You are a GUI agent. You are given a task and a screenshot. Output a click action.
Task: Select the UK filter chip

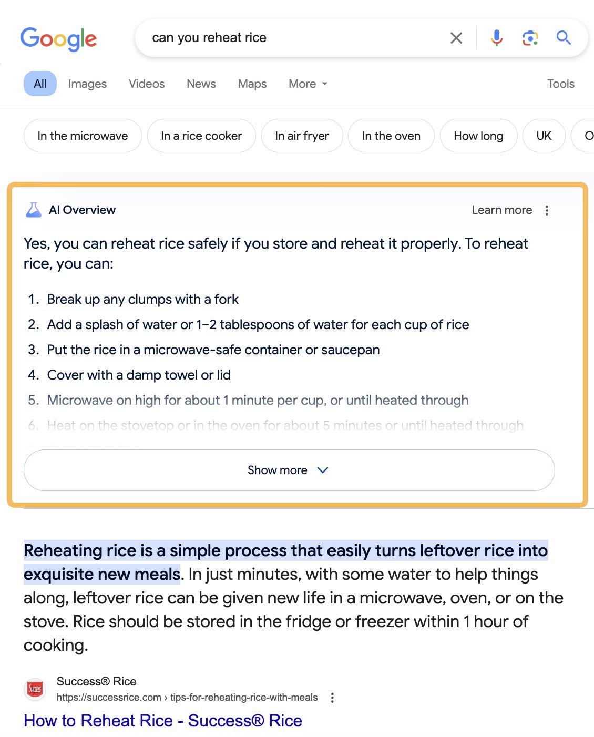click(x=544, y=136)
